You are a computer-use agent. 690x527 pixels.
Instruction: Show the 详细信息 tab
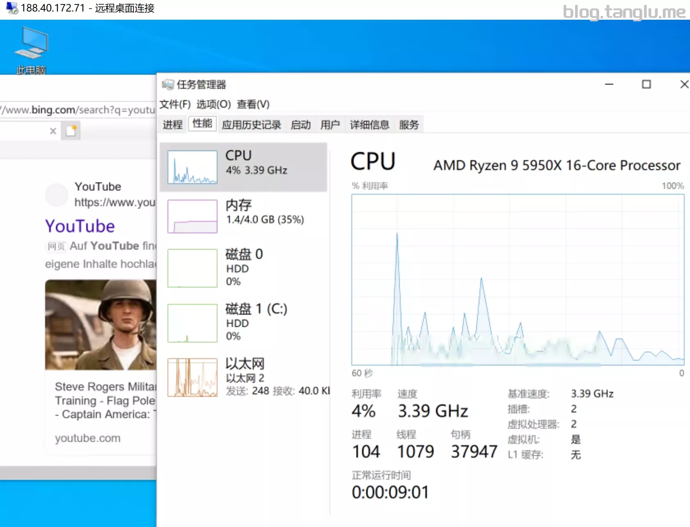(x=369, y=124)
